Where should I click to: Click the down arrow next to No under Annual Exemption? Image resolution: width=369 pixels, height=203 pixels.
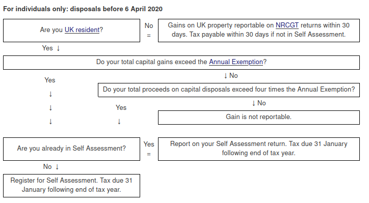coord(225,76)
